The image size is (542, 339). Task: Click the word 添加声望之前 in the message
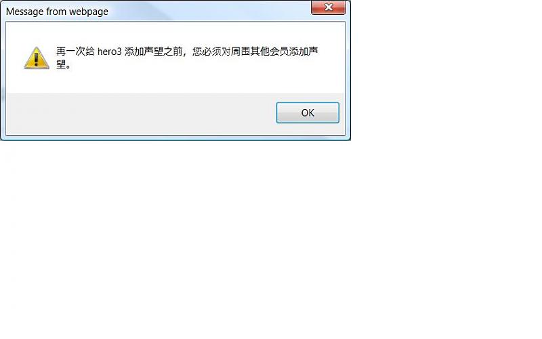point(154,52)
